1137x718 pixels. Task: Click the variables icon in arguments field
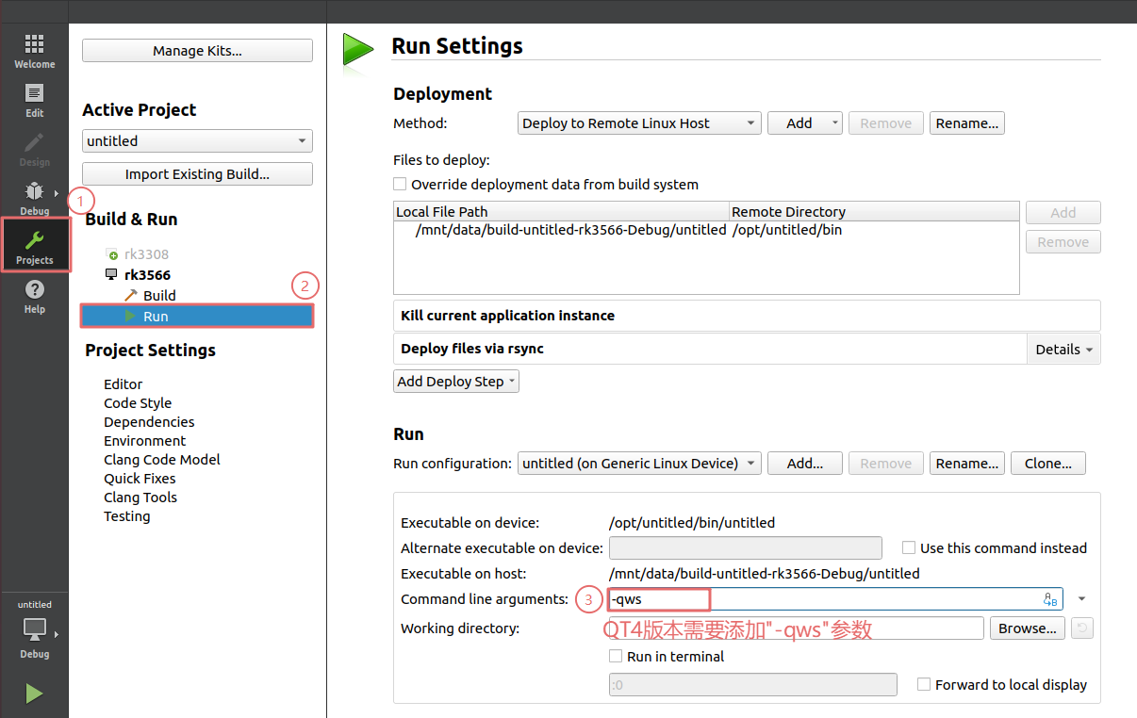coord(1050,599)
